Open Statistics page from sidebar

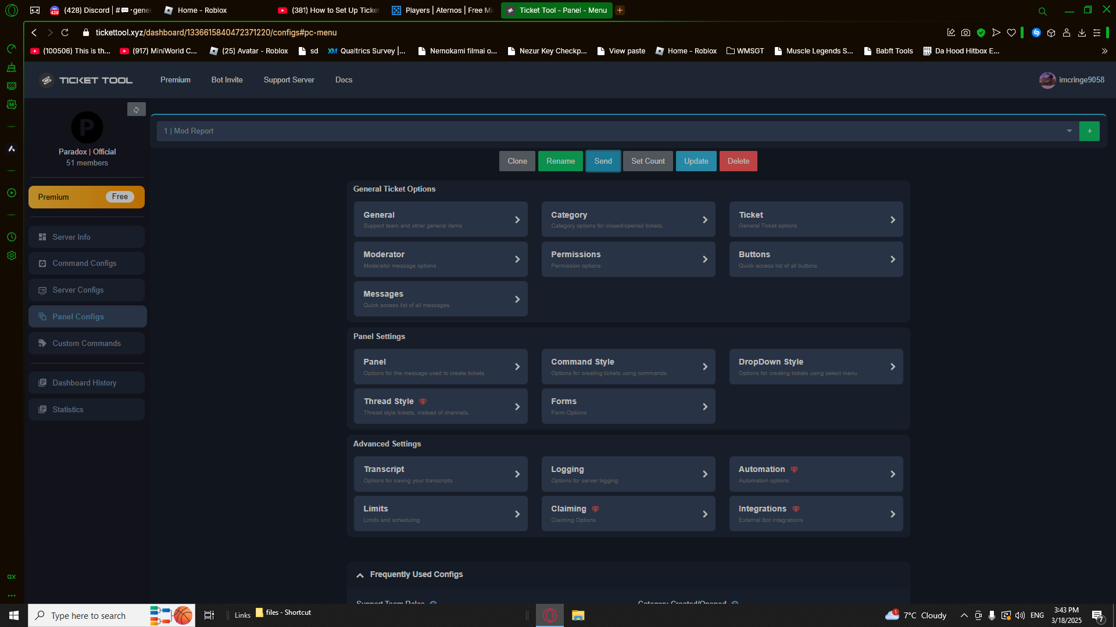(x=87, y=409)
